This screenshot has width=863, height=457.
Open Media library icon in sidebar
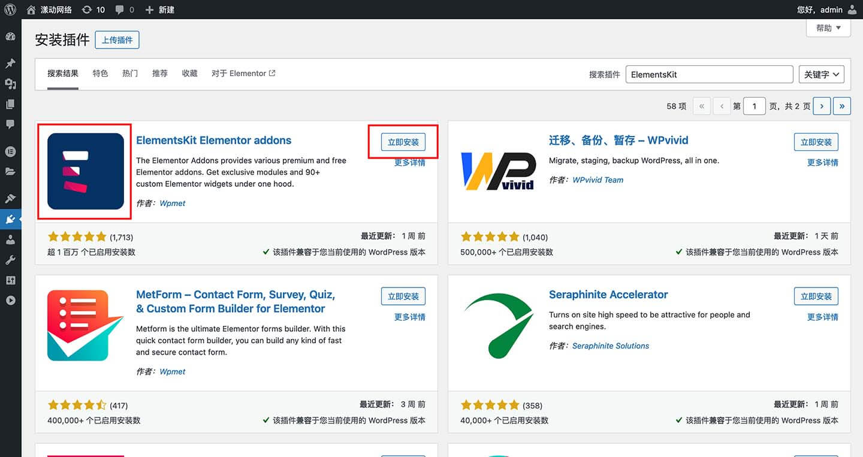pyautogui.click(x=10, y=84)
